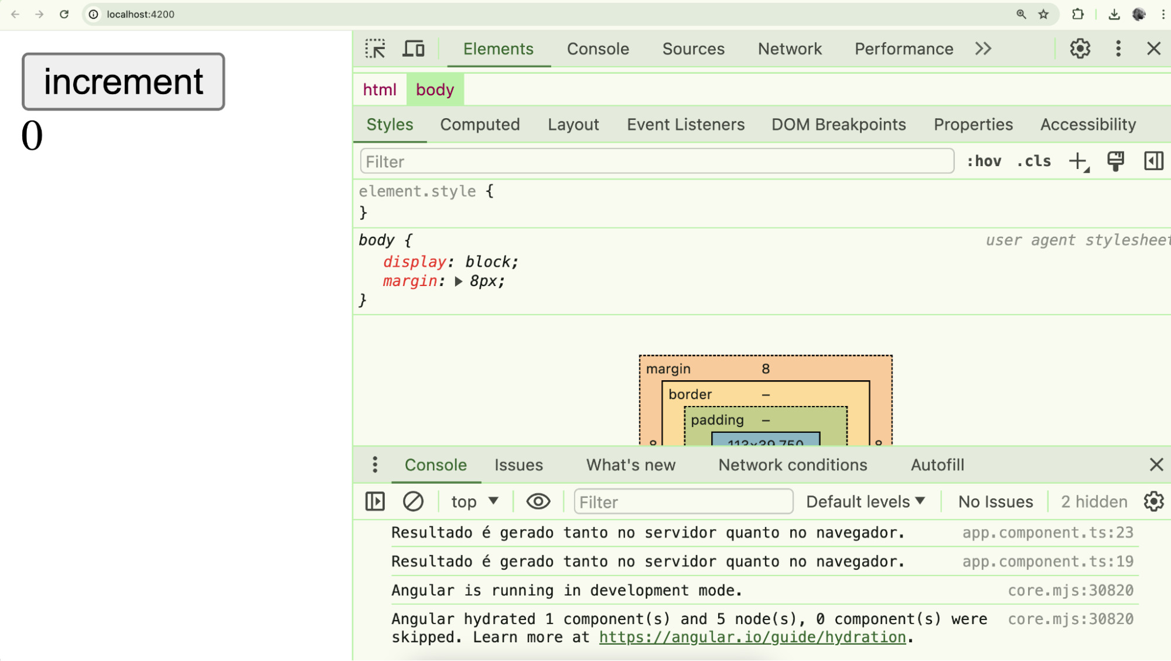Screen dimensions: 1171x661
Task: Switch to the Elements panel tab
Action: [499, 48]
